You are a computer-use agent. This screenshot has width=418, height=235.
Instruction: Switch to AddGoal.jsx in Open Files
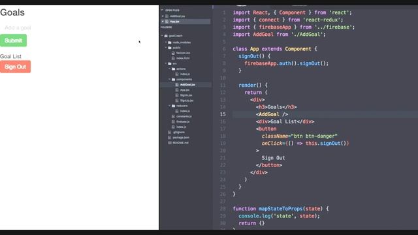point(177,16)
